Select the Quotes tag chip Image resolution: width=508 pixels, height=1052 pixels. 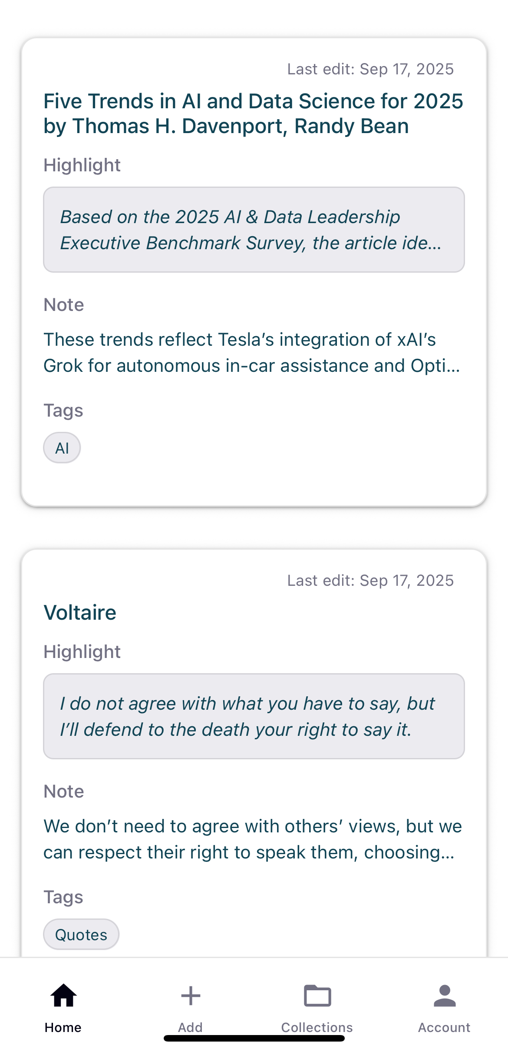[81, 934]
